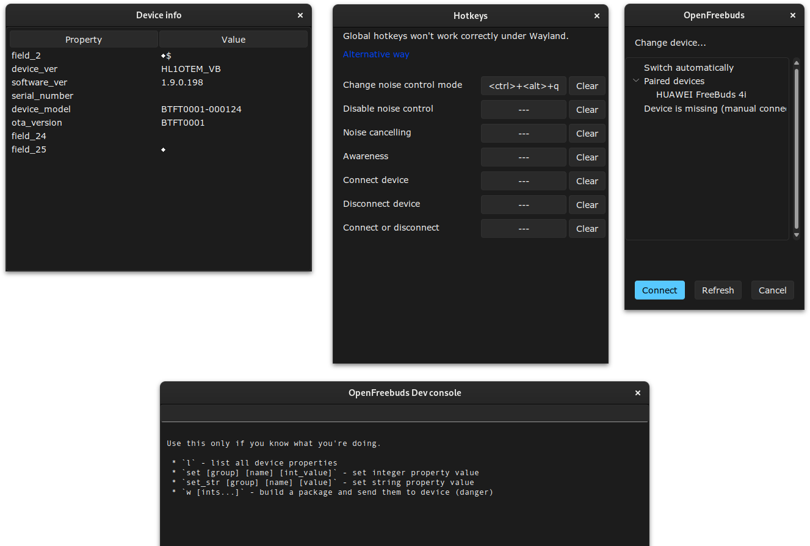Click the device list scrollbar down arrow
The width and height of the screenshot is (810, 546).
(796, 235)
